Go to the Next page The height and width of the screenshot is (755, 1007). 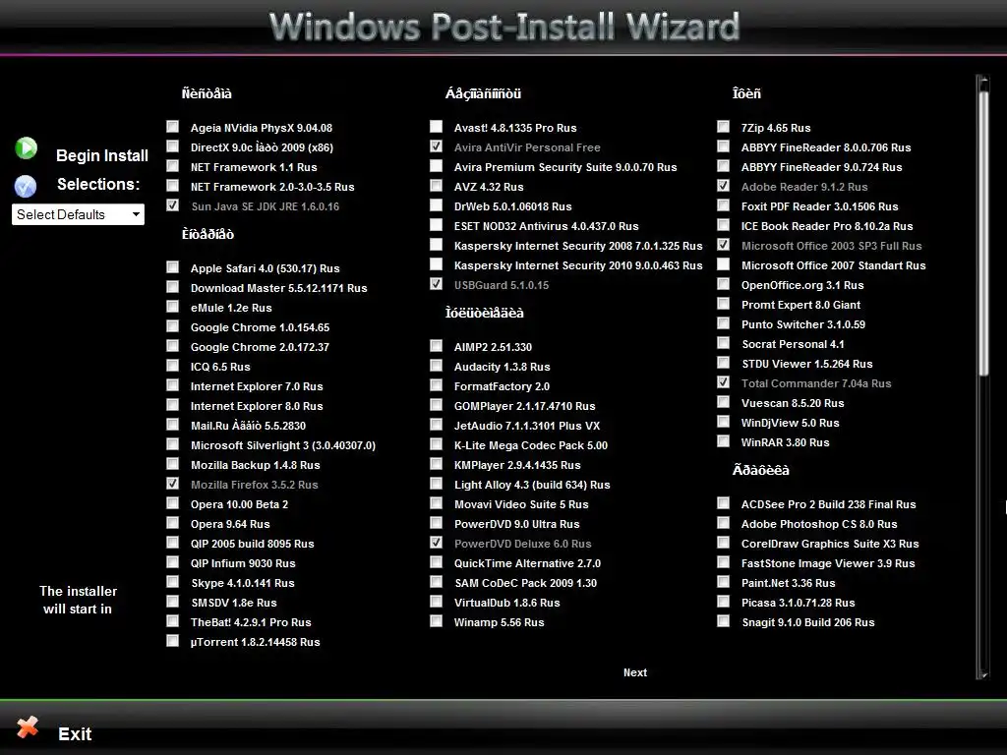pyautogui.click(x=635, y=672)
